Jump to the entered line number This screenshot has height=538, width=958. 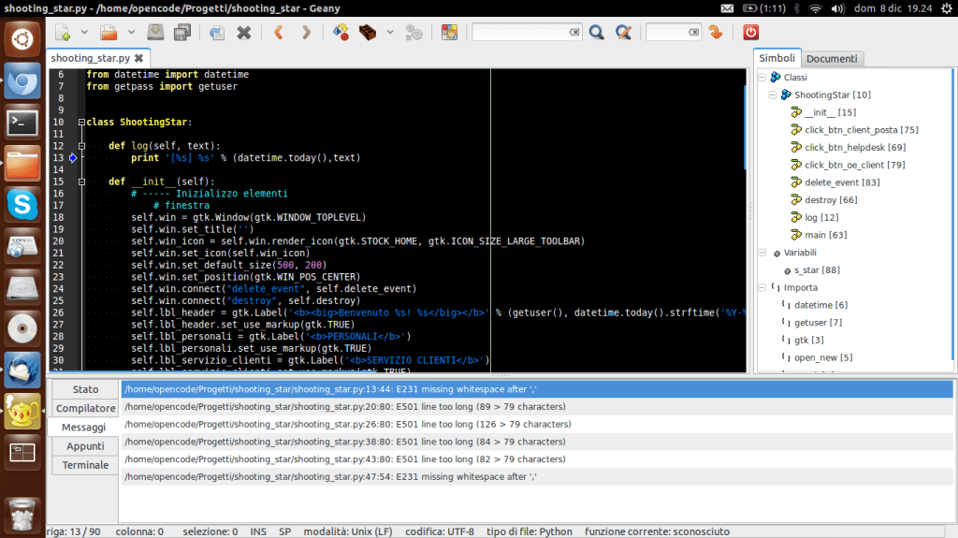(716, 33)
